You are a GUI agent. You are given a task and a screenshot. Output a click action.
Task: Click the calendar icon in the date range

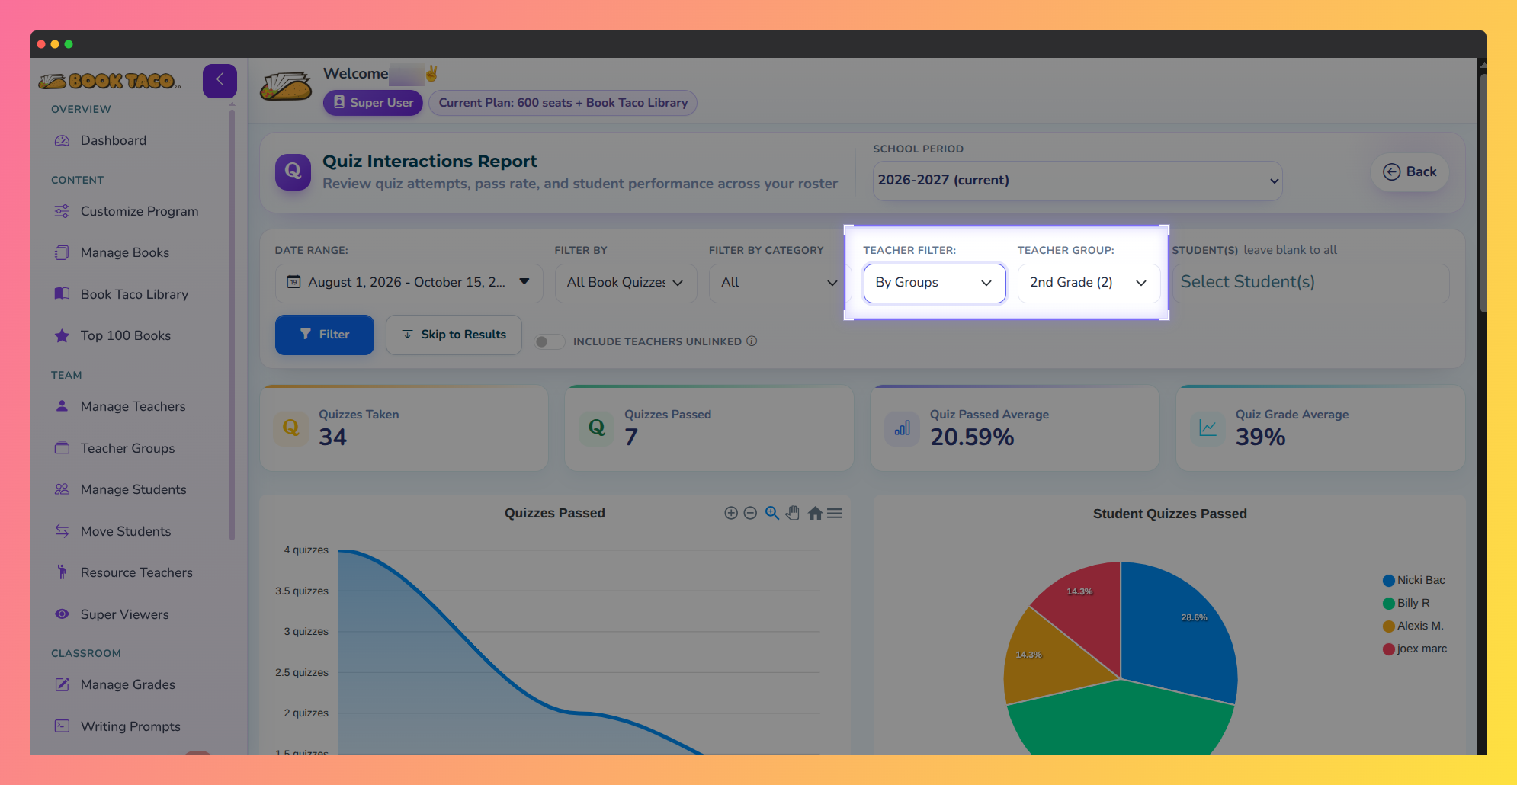coord(293,282)
